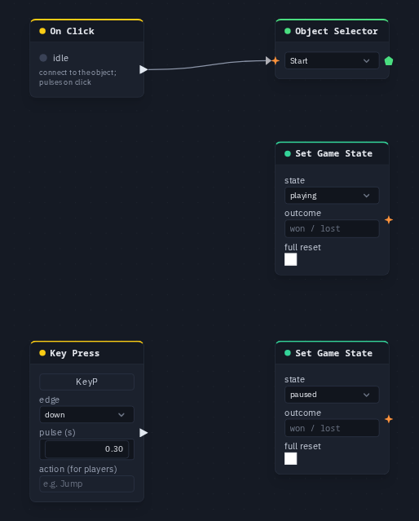Select the On Click node title
The height and width of the screenshot is (521, 419).
point(72,31)
